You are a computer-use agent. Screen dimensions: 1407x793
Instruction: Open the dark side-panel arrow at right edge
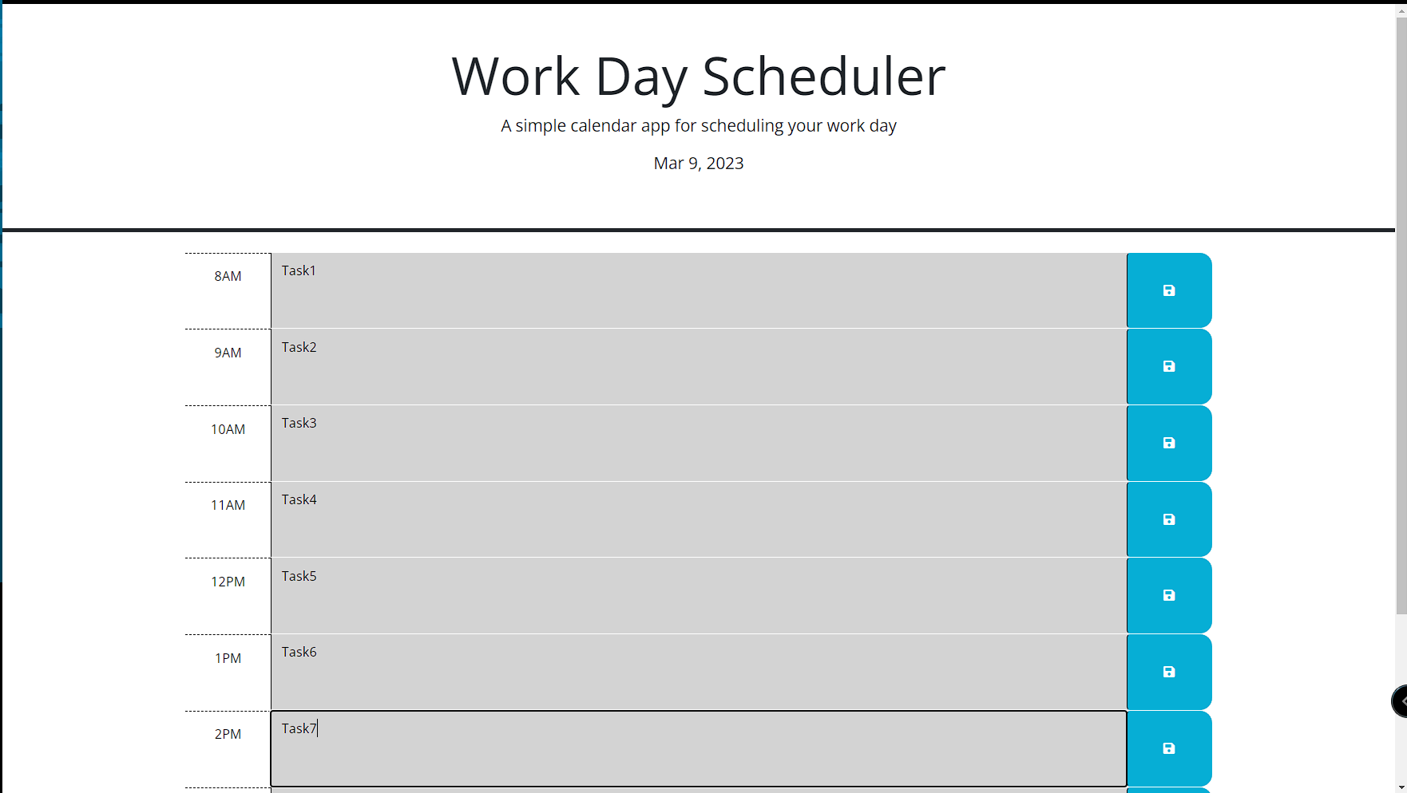coord(1401,701)
